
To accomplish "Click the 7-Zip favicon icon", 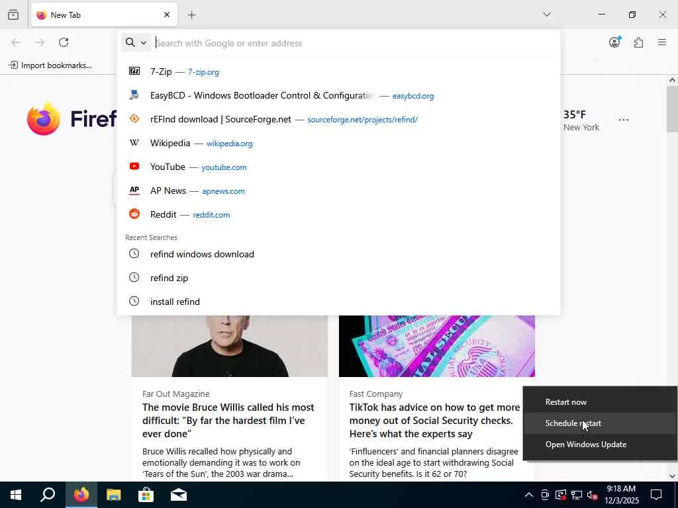I will 134,71.
